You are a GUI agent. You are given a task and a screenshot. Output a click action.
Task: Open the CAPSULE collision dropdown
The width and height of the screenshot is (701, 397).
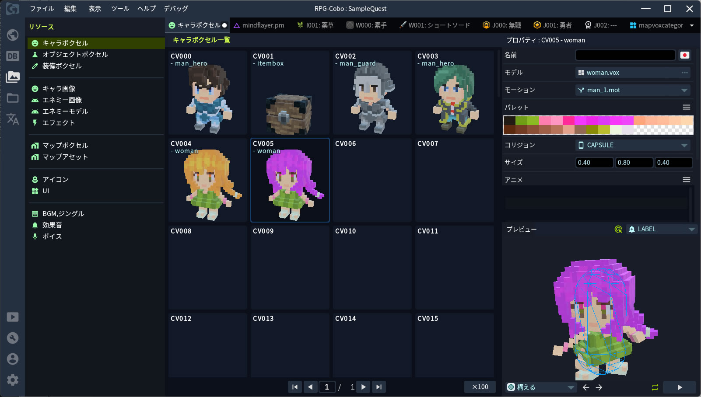(x=684, y=145)
